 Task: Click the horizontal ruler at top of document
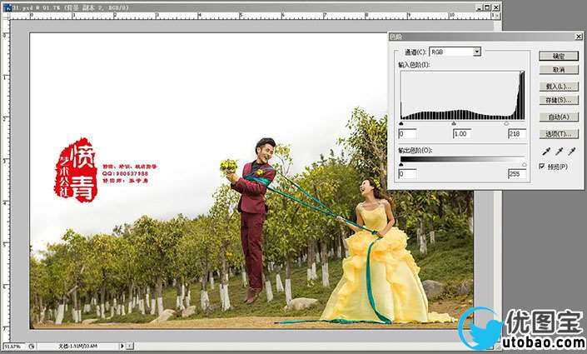pos(251,16)
